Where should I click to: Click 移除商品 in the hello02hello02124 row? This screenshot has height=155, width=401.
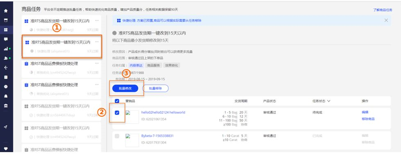coord(368,119)
